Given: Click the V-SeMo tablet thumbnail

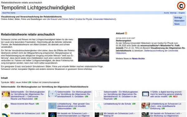Looking at the screenshot, I should [x=146, y=94].
